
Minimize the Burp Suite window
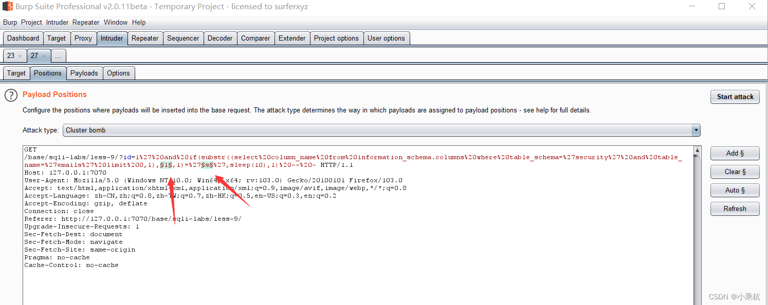[x=692, y=7]
